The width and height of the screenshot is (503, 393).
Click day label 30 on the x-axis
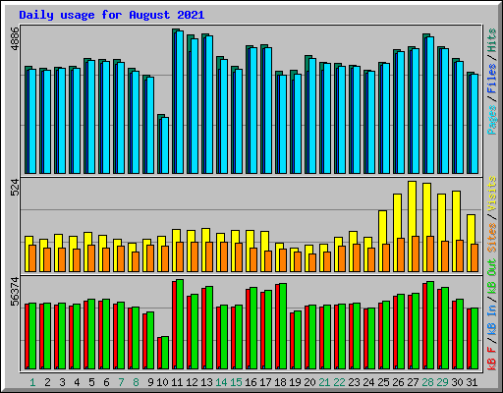pos(457,382)
